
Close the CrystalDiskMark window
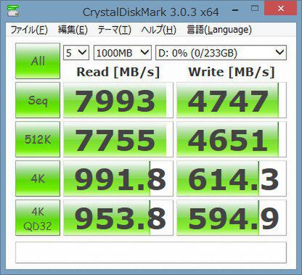281,9
